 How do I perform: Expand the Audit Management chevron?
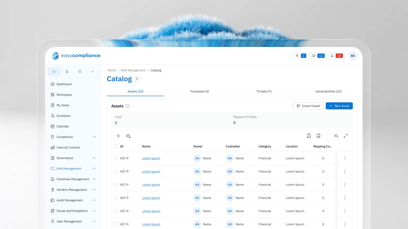click(x=94, y=200)
